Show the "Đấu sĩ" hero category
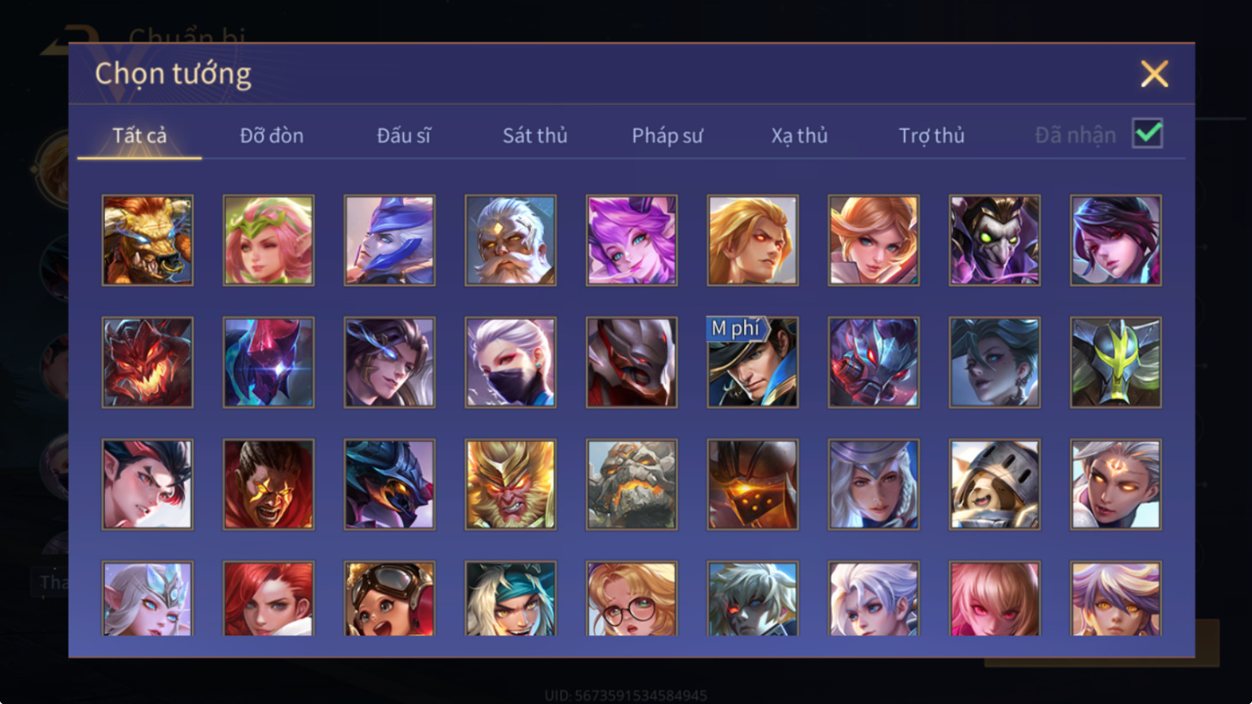Screen dimensions: 1252x704 click(x=403, y=135)
